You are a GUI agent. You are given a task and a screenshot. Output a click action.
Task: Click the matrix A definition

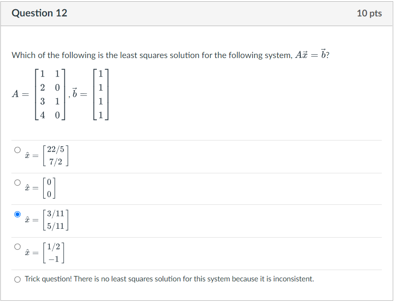tap(38, 95)
